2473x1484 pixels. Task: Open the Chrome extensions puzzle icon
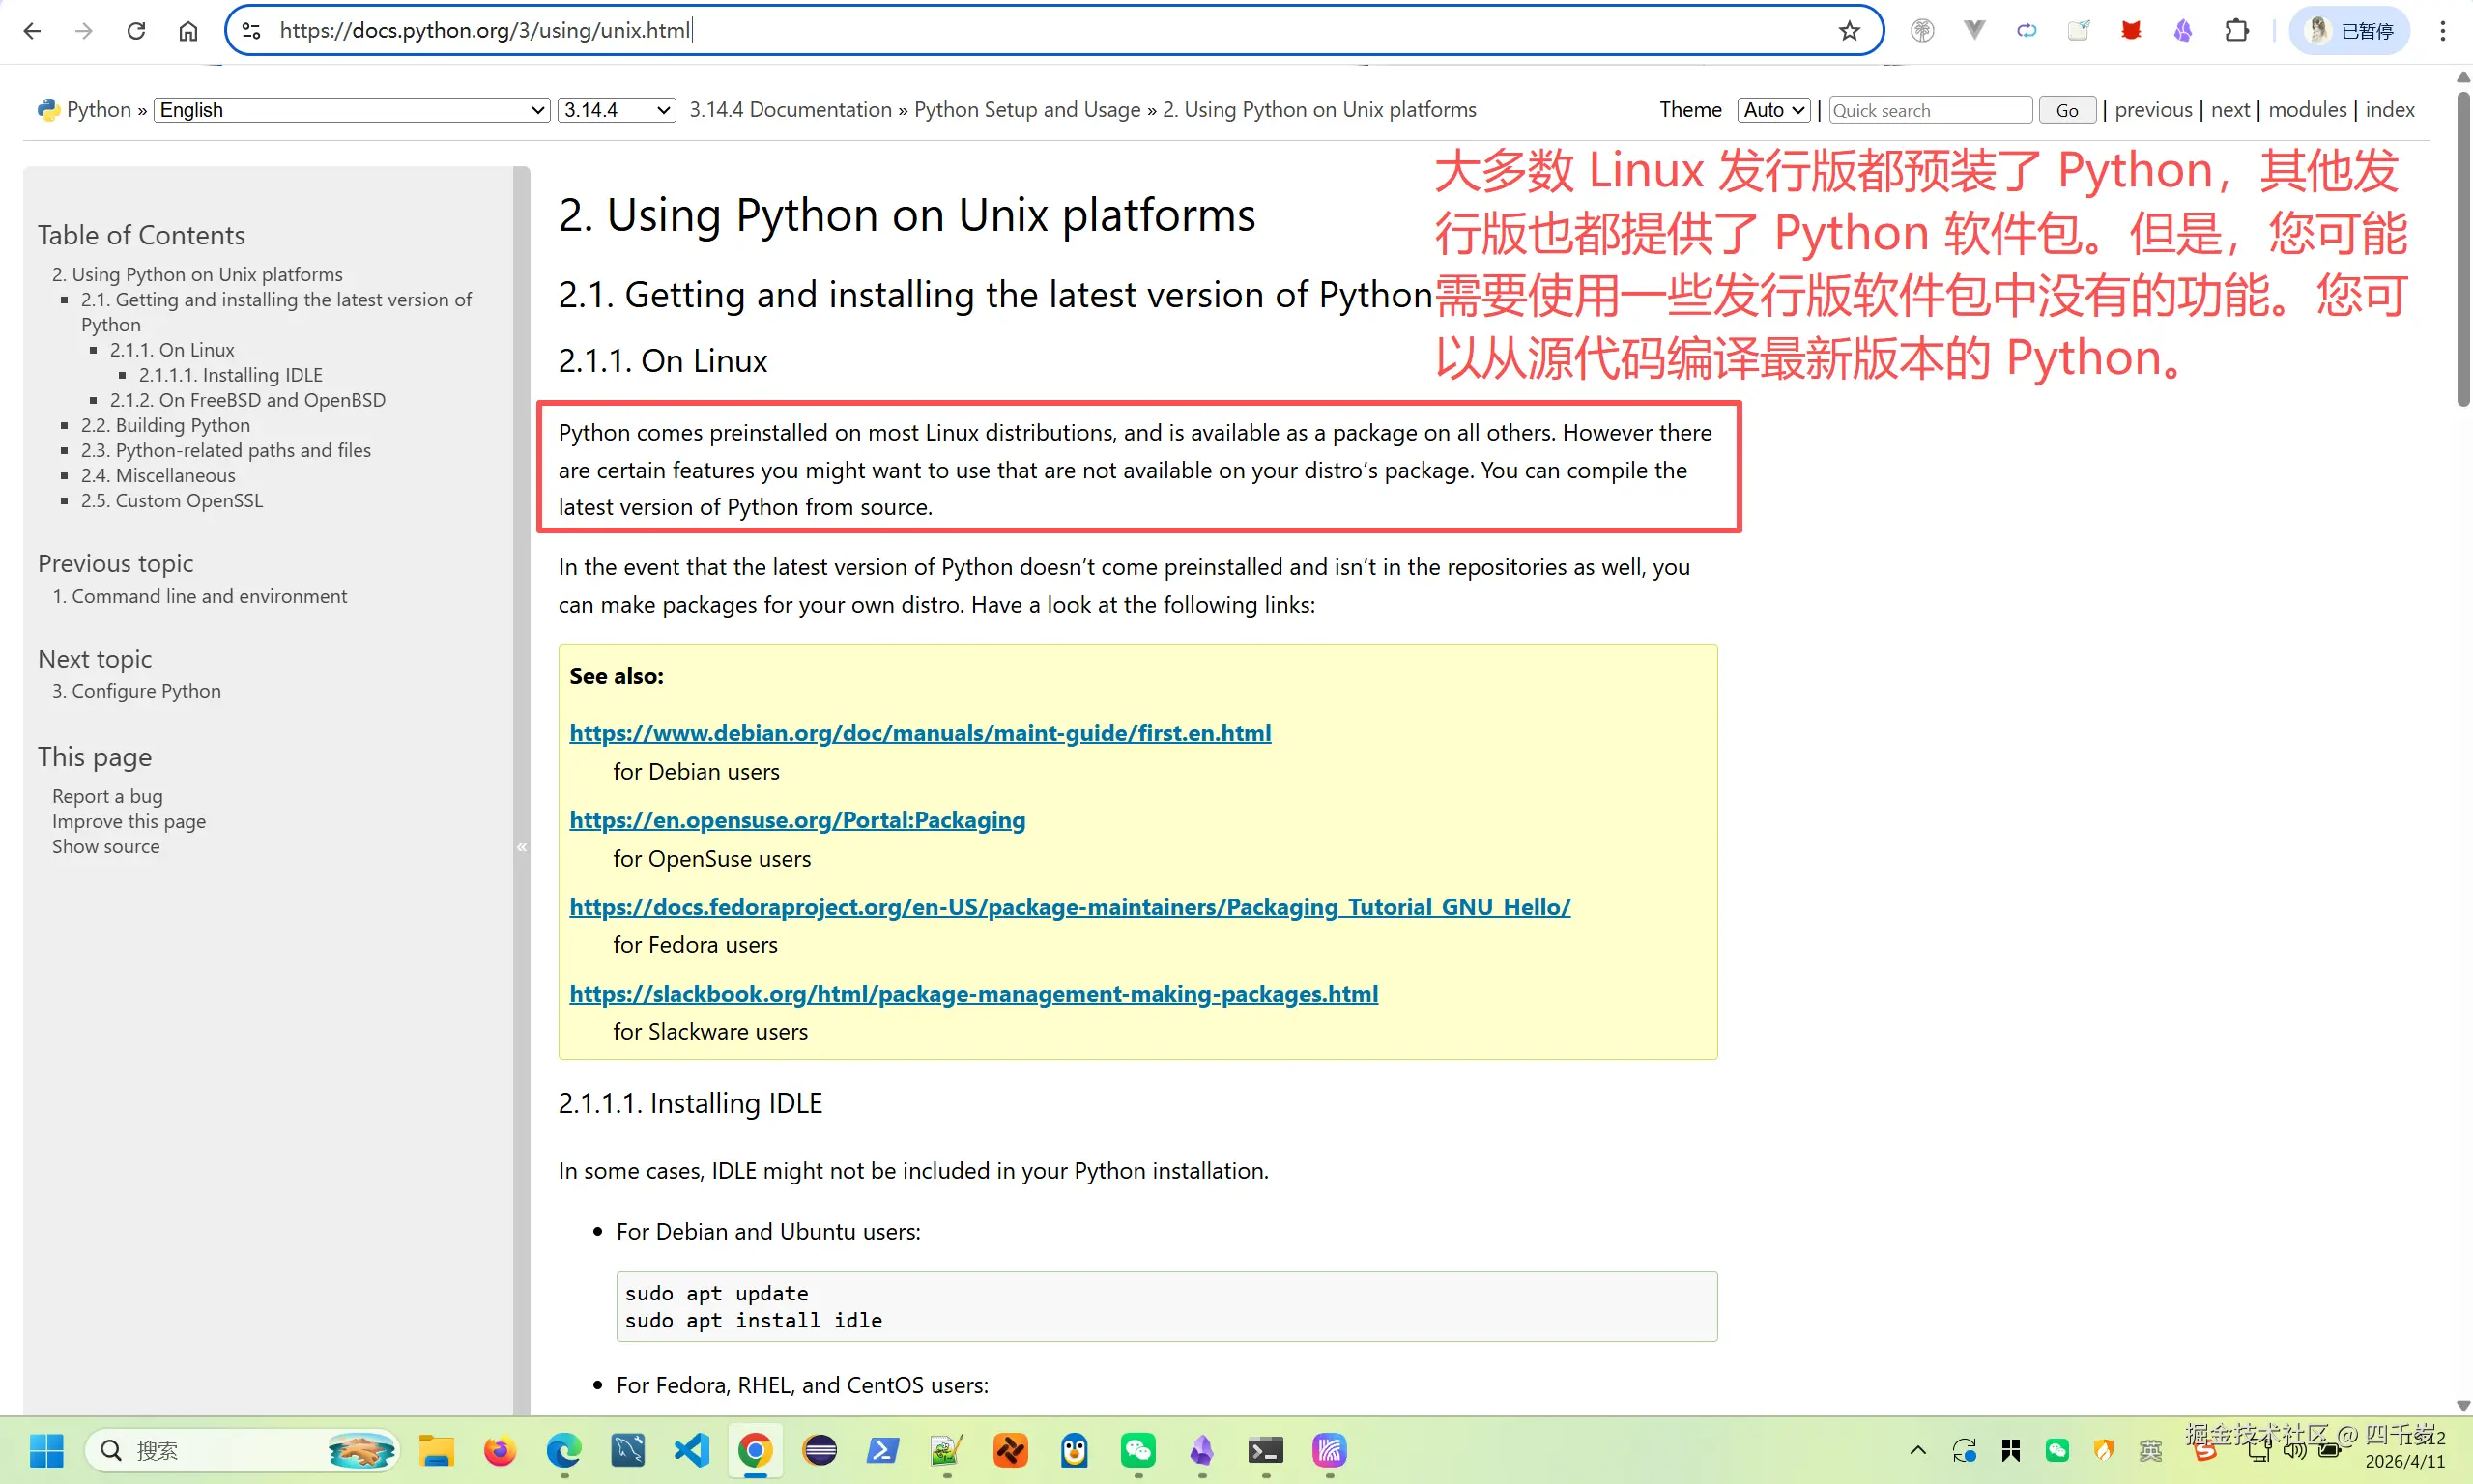pos(2236,30)
